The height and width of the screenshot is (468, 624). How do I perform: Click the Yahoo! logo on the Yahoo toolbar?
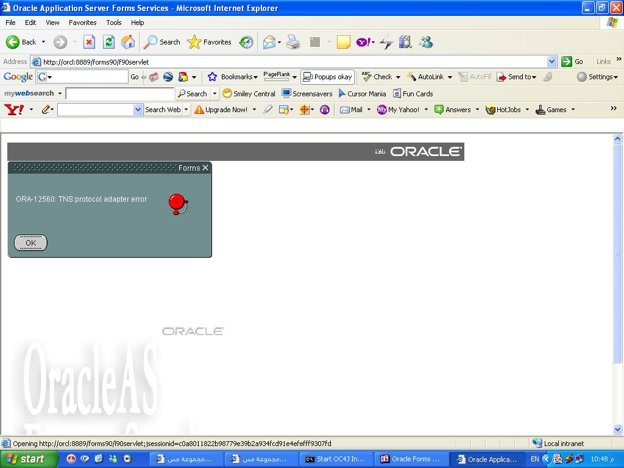(14, 110)
